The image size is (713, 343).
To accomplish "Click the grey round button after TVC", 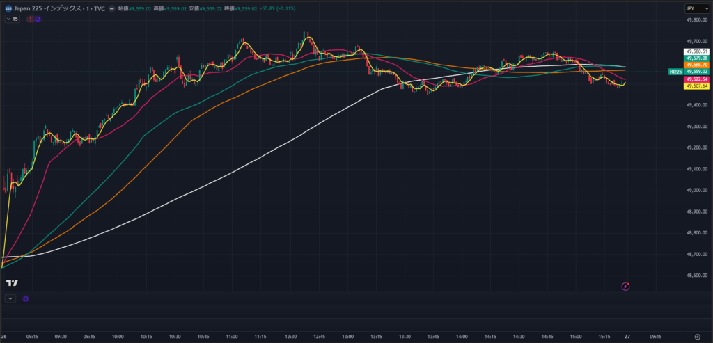I will [111, 8].
